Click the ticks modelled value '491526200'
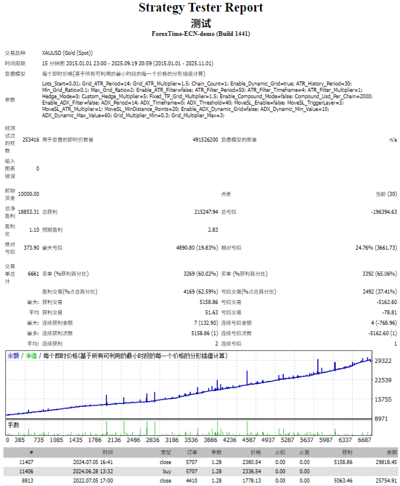The height and width of the screenshot is (486, 400). 205,140
